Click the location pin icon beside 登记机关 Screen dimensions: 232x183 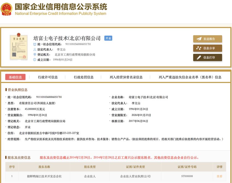tap(35, 54)
